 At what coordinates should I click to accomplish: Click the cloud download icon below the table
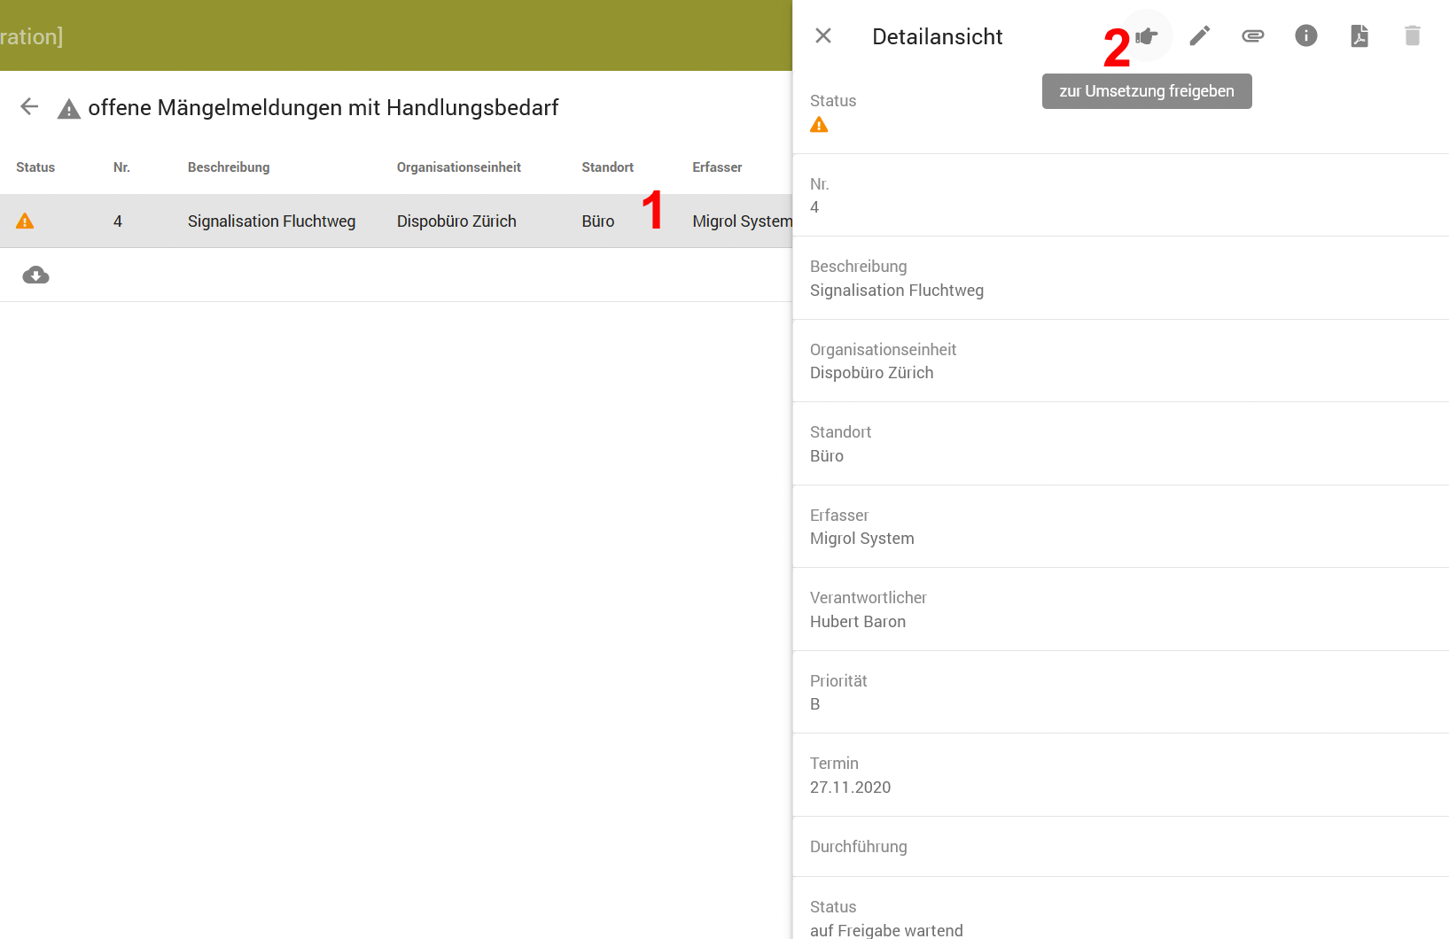[35, 275]
